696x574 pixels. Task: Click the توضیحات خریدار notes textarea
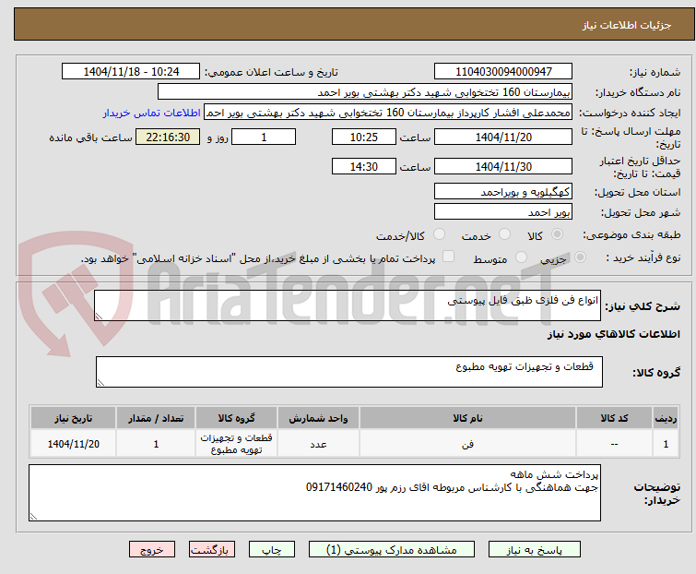point(314,493)
